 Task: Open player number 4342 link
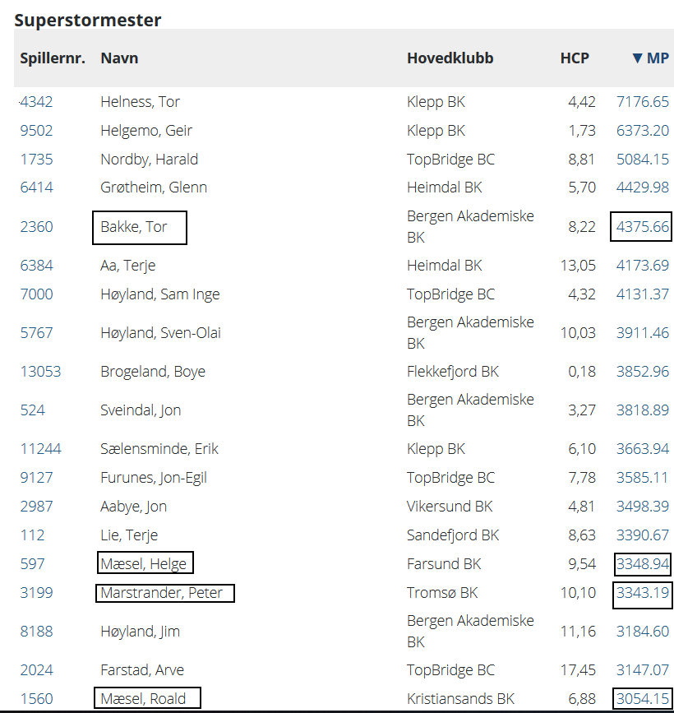coord(36,102)
